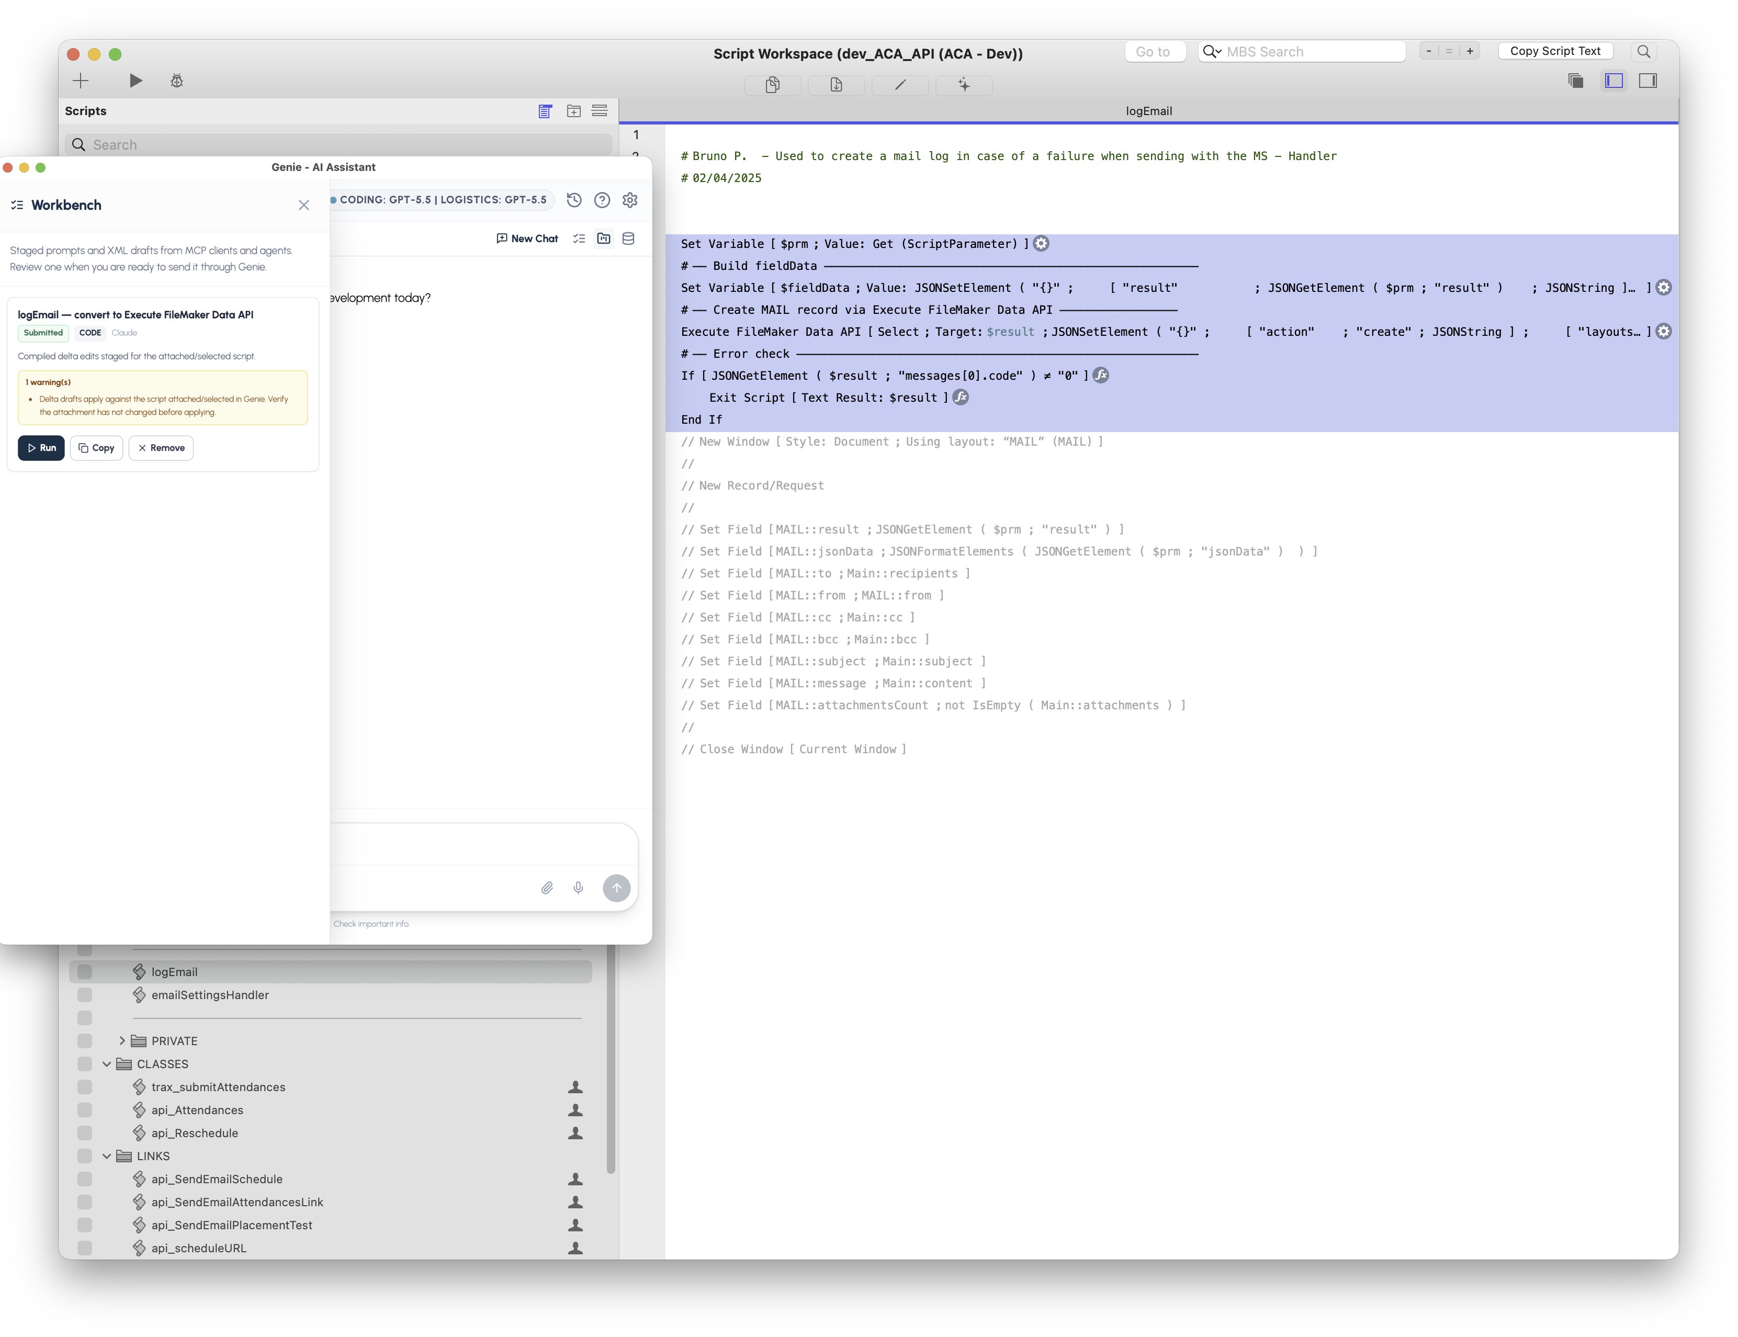Open Genie settings gear icon
The width and height of the screenshot is (1738, 1337).
coord(630,200)
